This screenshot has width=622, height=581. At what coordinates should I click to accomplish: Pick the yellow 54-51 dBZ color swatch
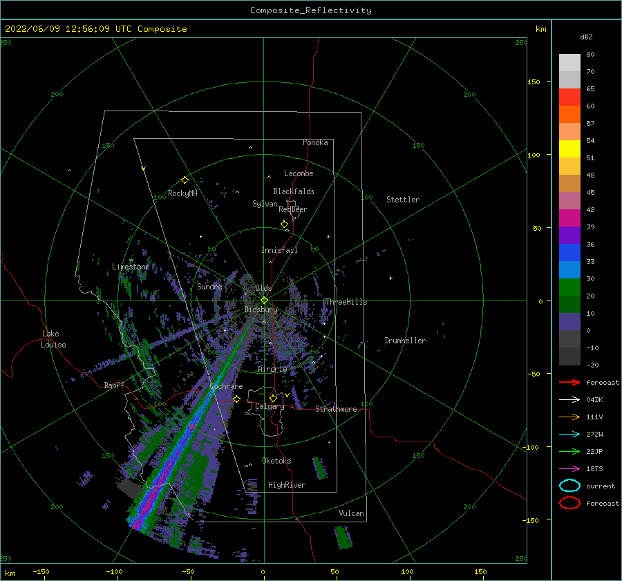click(x=569, y=149)
